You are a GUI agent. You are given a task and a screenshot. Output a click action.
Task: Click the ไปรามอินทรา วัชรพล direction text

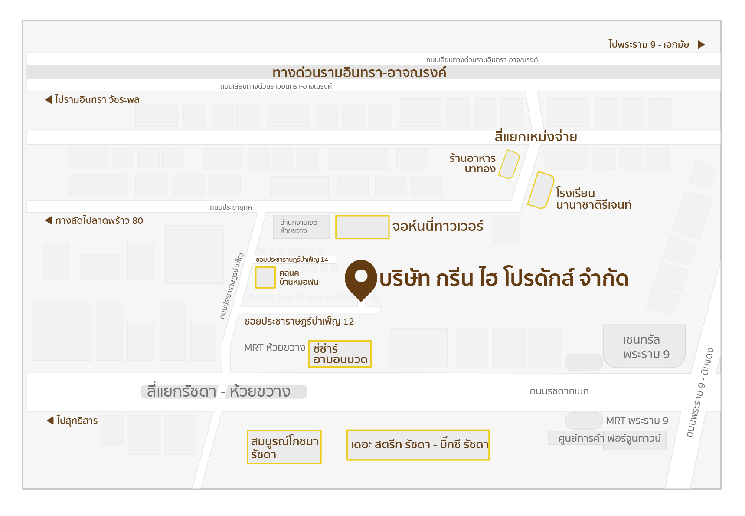(x=97, y=99)
